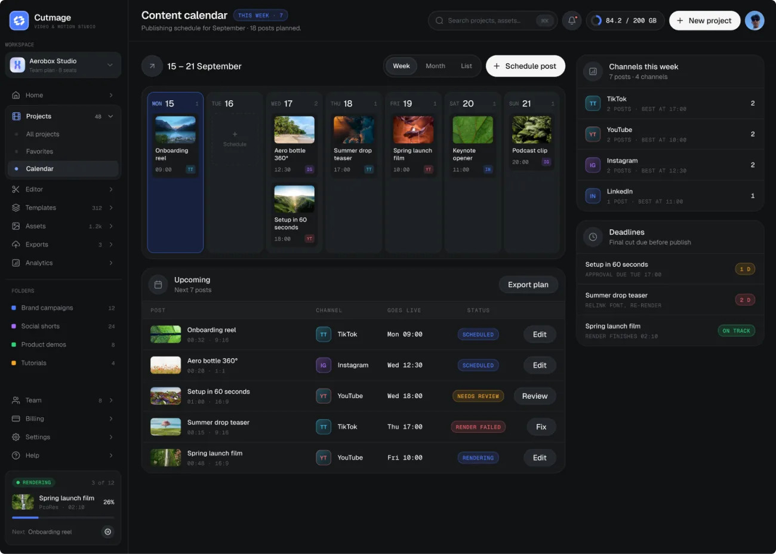Click the Channels this week chart icon
The height and width of the screenshot is (554, 776).
pyautogui.click(x=593, y=72)
